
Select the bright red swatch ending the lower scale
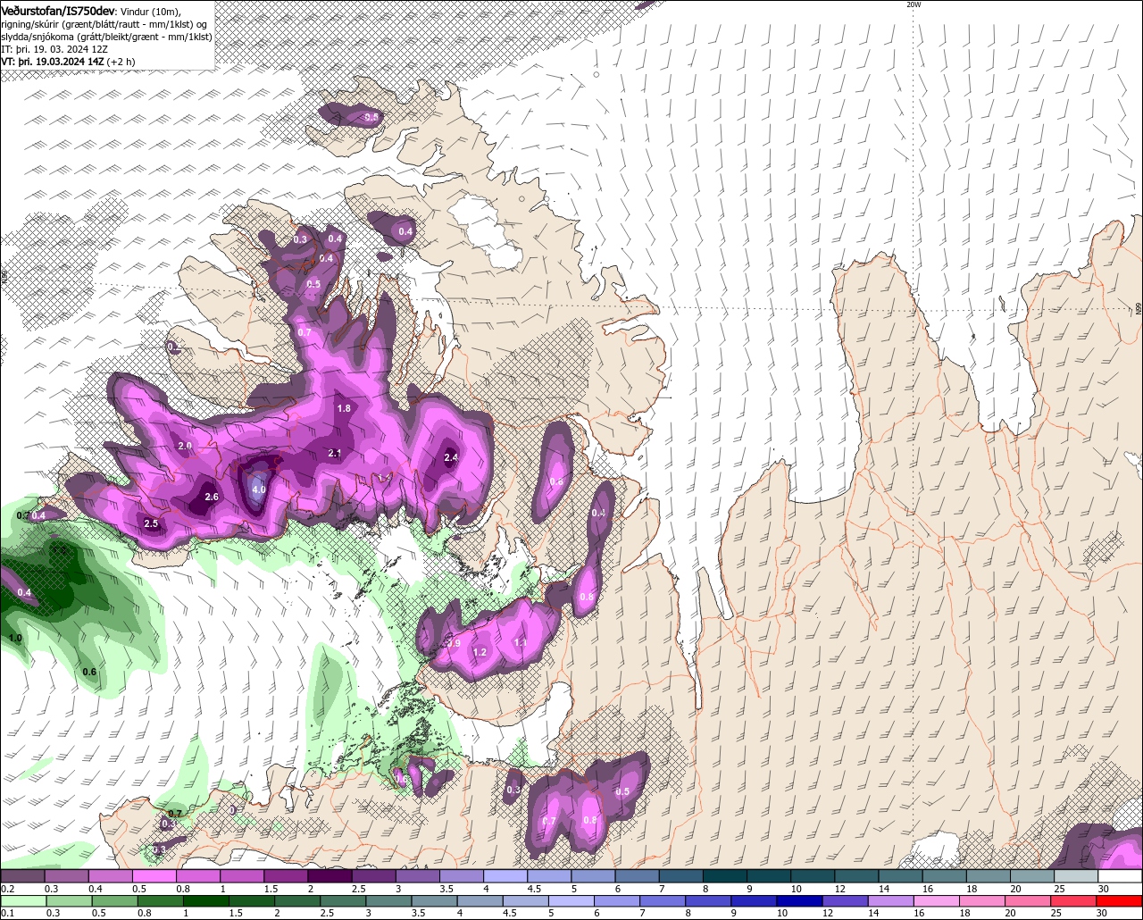[1120, 901]
